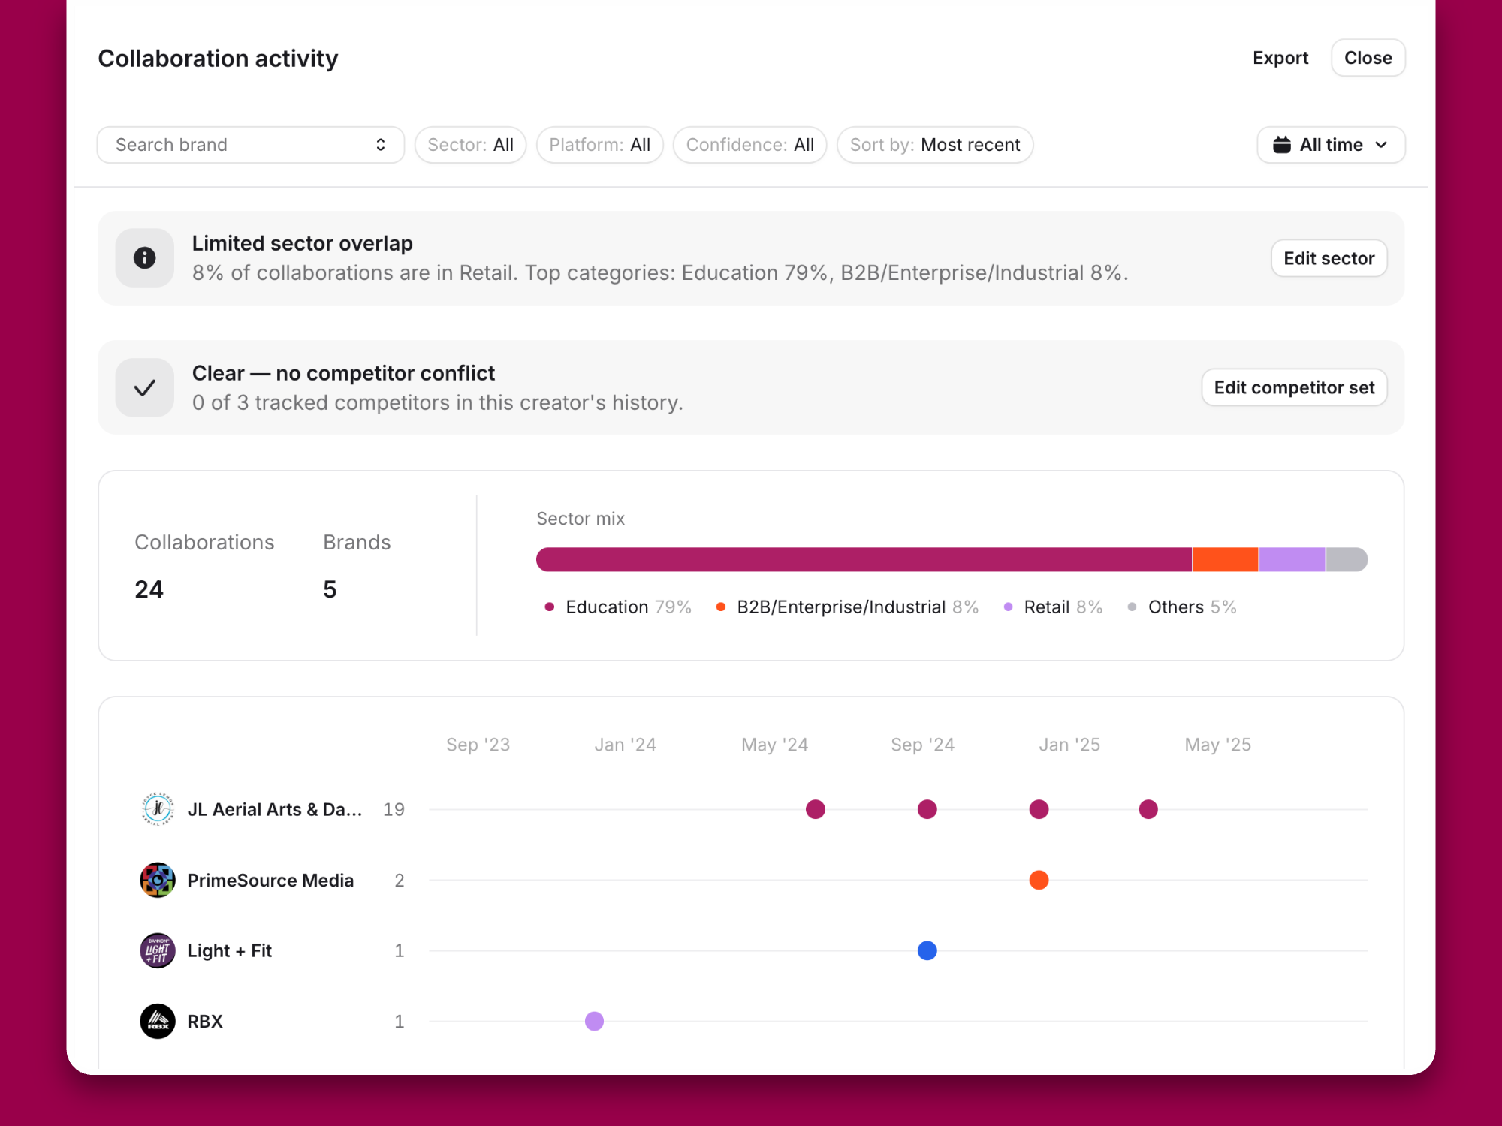The image size is (1502, 1126).
Task: Click the gray Others segment of sector mix bar
Action: click(x=1347, y=560)
